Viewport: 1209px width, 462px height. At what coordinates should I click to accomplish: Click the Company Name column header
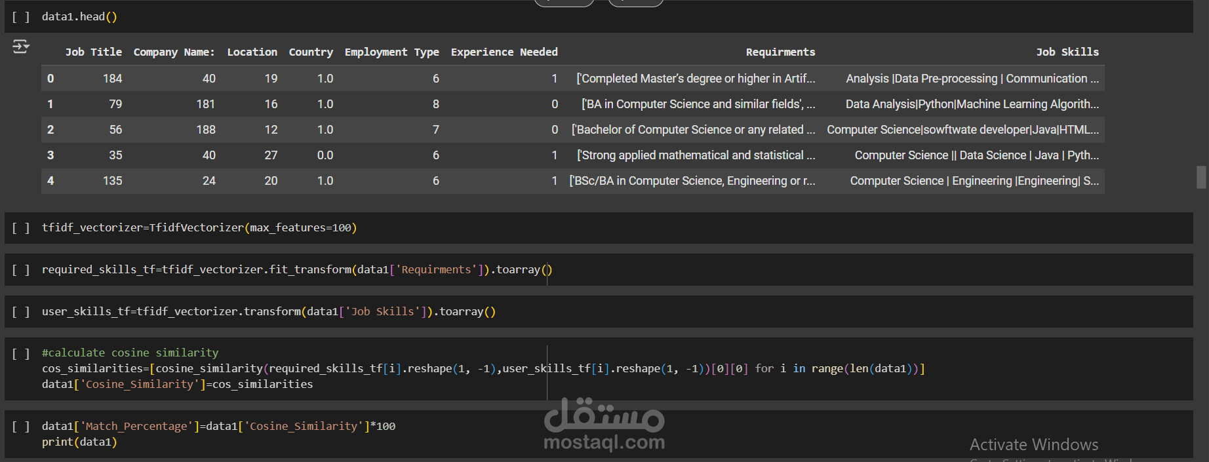174,52
